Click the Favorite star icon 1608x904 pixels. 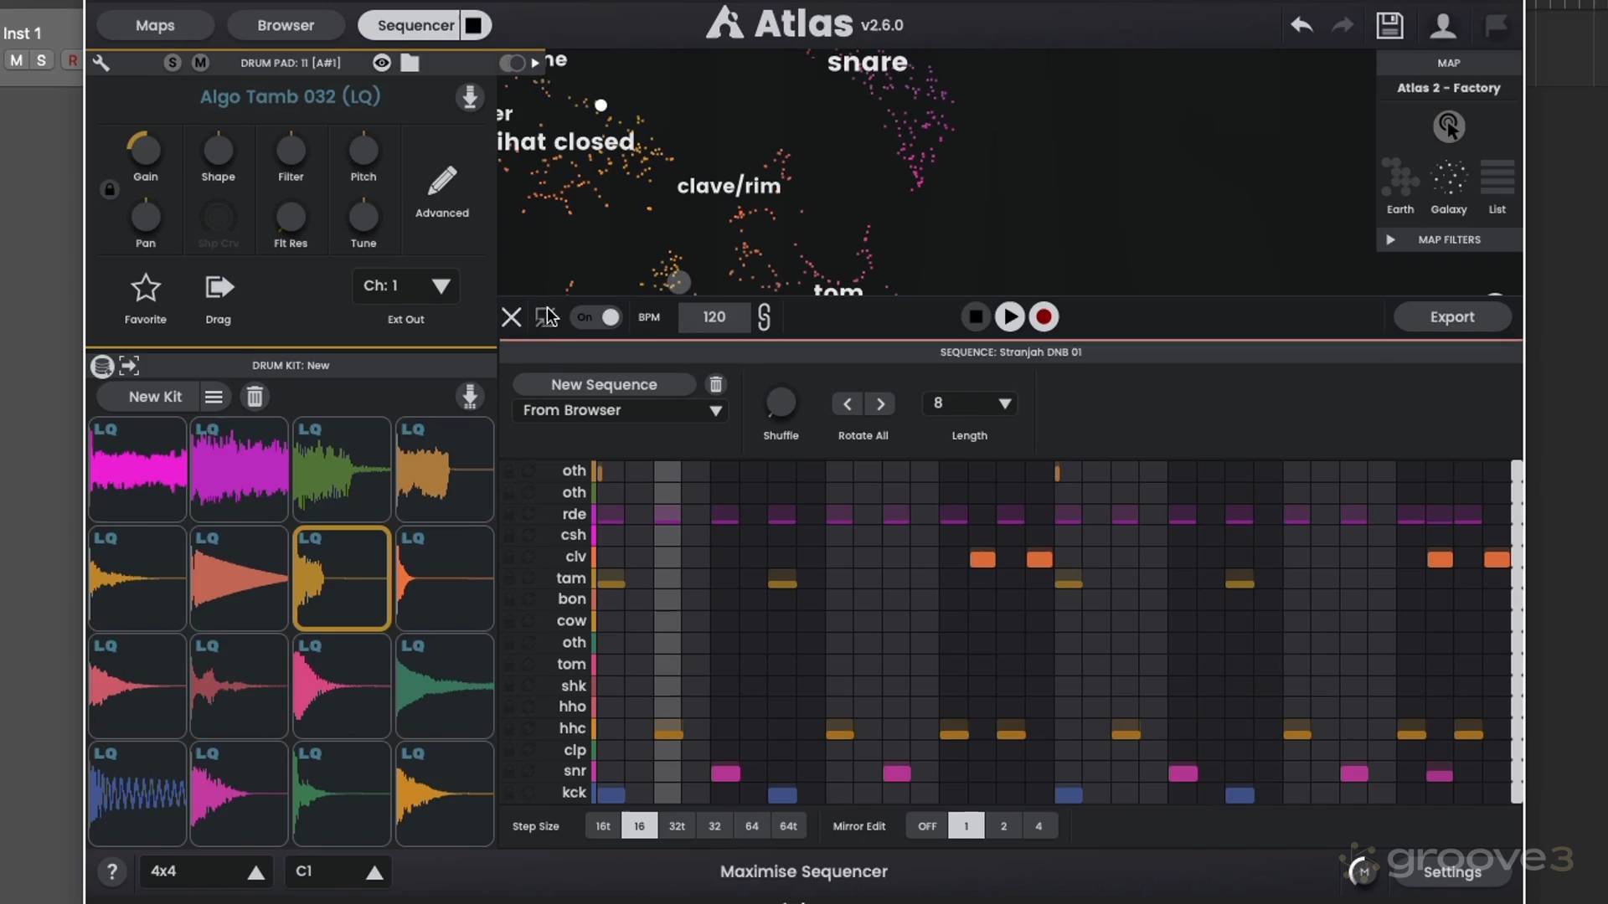click(x=146, y=288)
